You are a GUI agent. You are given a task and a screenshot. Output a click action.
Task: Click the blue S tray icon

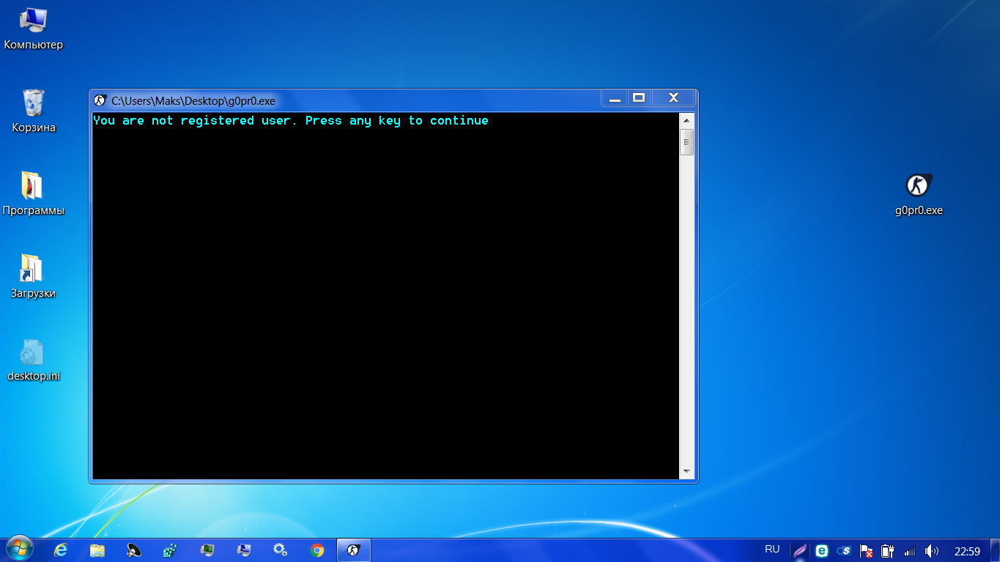coord(844,551)
